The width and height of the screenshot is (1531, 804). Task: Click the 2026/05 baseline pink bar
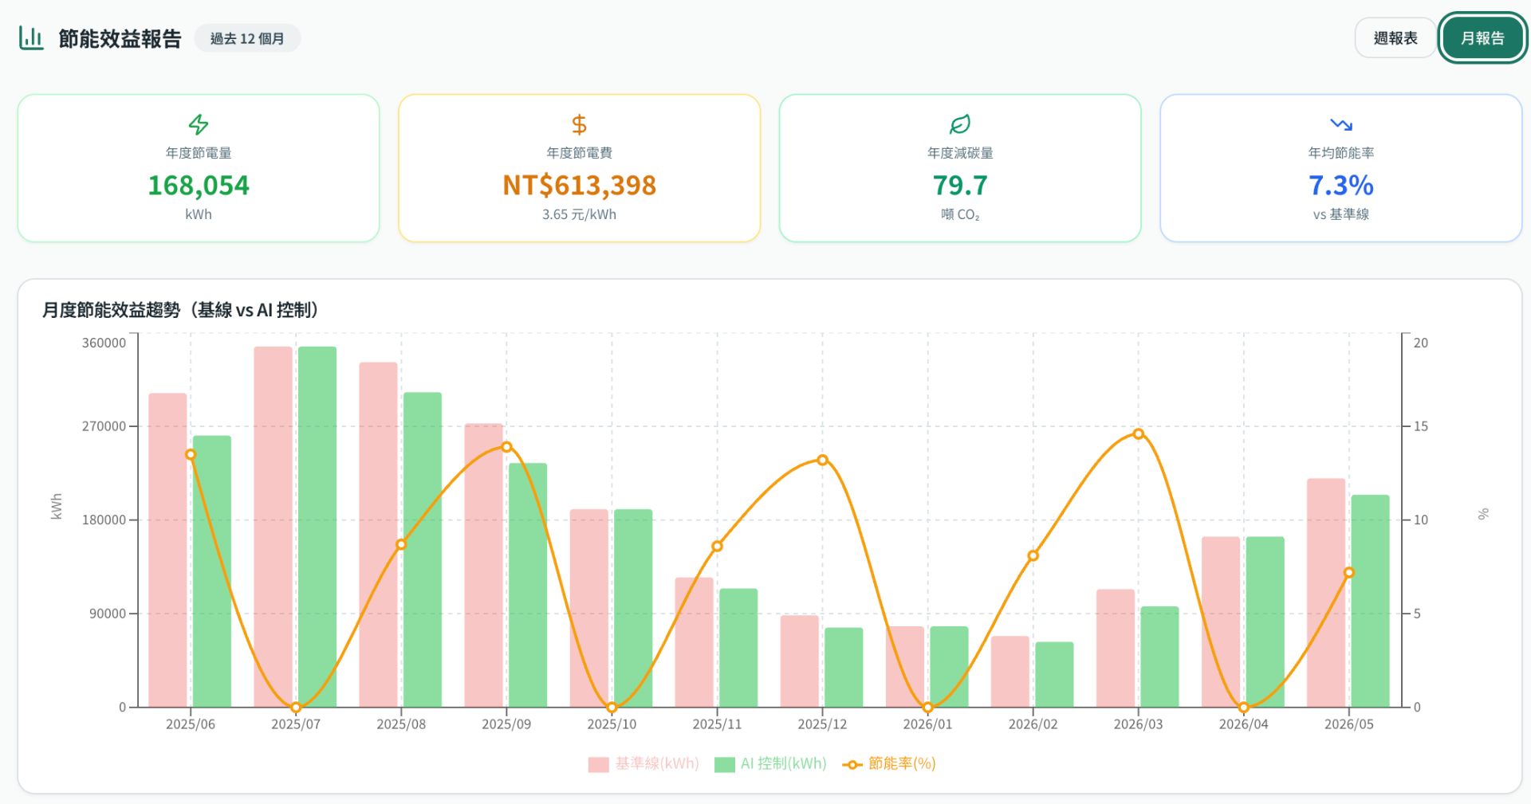1326,593
